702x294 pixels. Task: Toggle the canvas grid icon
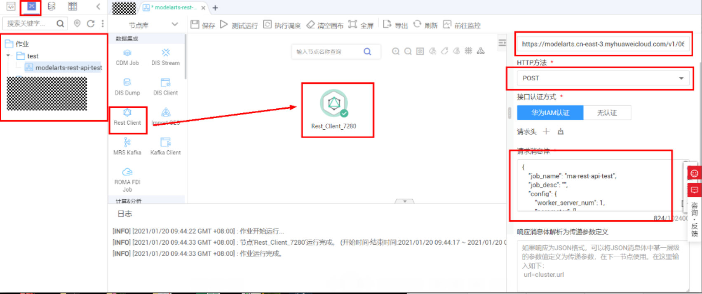tap(468, 51)
